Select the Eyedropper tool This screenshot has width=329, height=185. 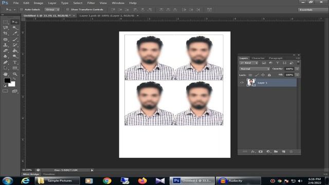click(15, 33)
